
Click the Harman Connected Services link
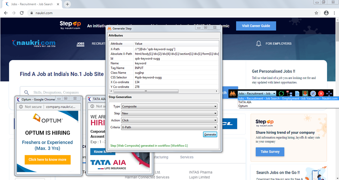click(x=147, y=177)
